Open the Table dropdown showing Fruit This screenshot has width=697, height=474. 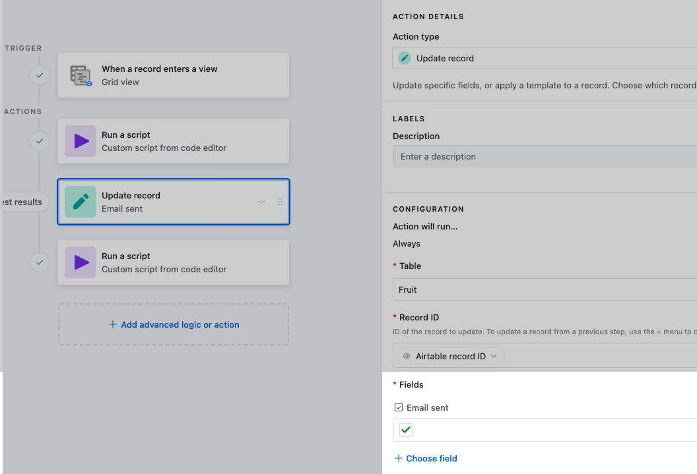coord(545,289)
